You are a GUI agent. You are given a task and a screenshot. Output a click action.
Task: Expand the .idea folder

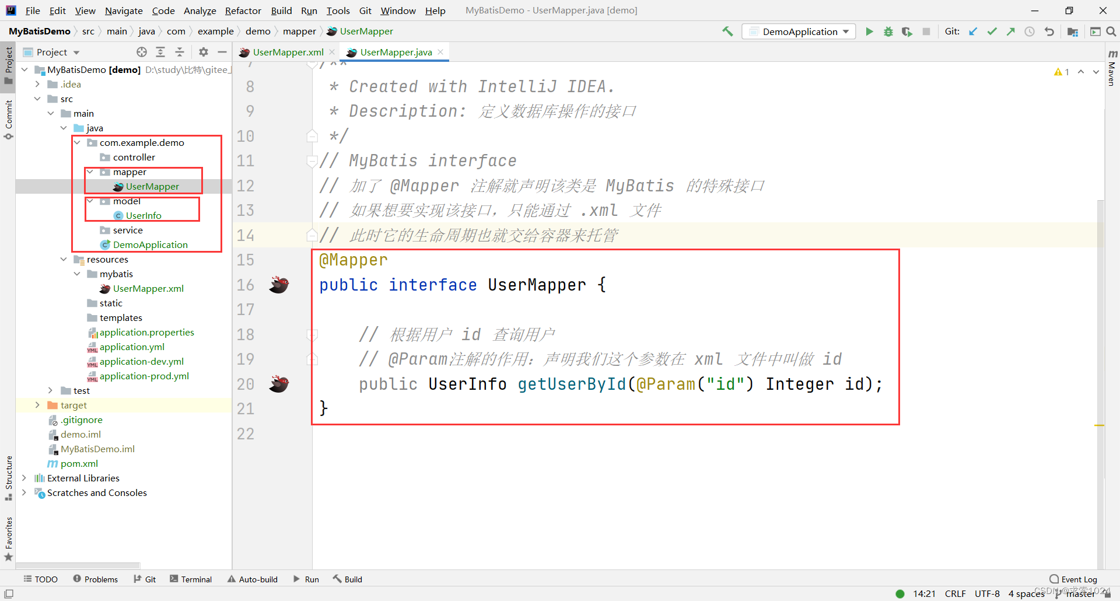point(37,84)
